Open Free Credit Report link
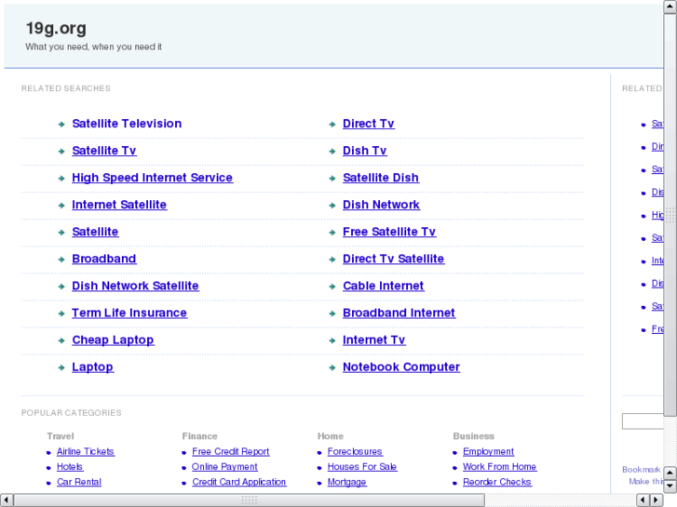 point(231,452)
